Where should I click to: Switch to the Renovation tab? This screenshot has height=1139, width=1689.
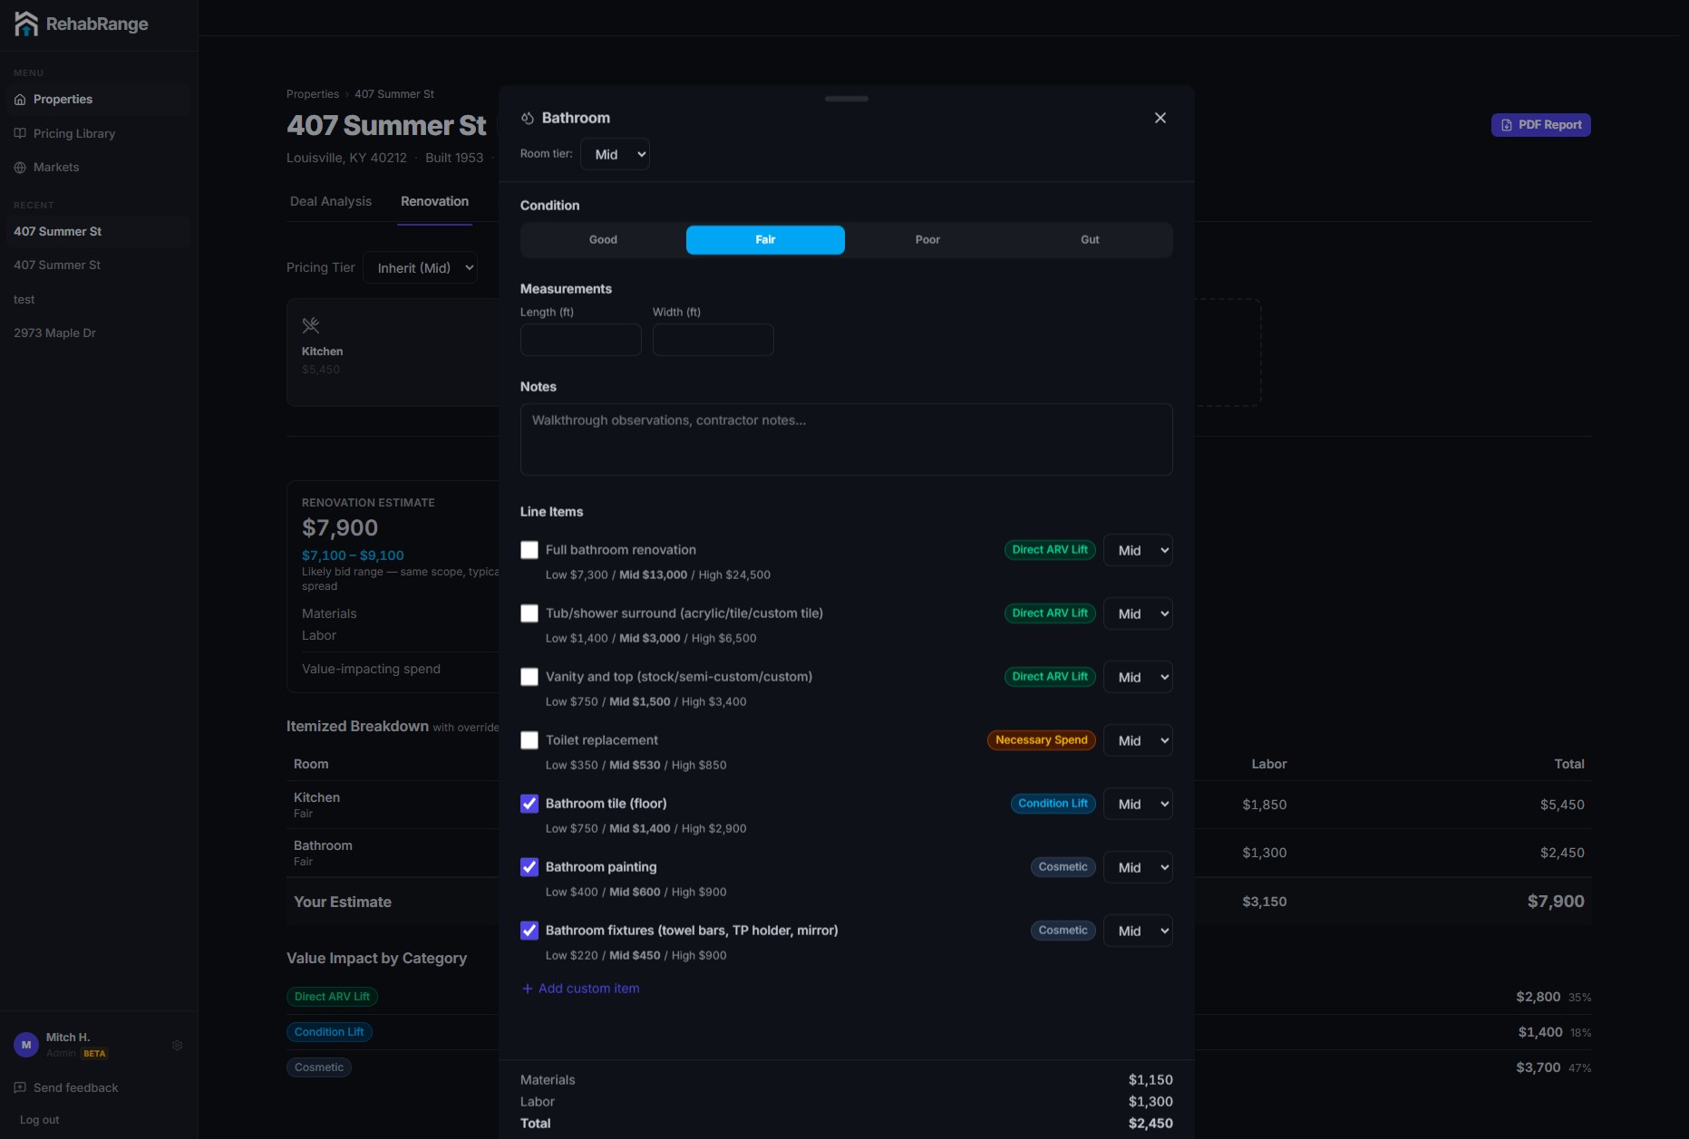(435, 201)
